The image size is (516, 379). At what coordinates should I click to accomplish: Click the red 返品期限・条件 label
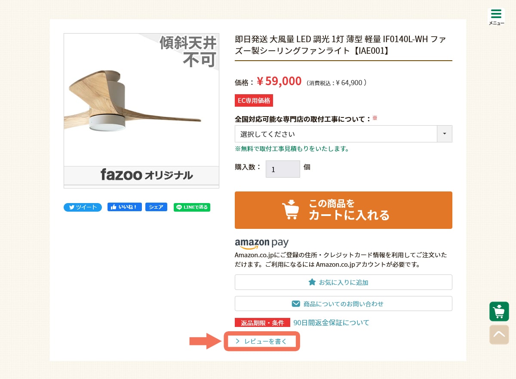tap(262, 323)
